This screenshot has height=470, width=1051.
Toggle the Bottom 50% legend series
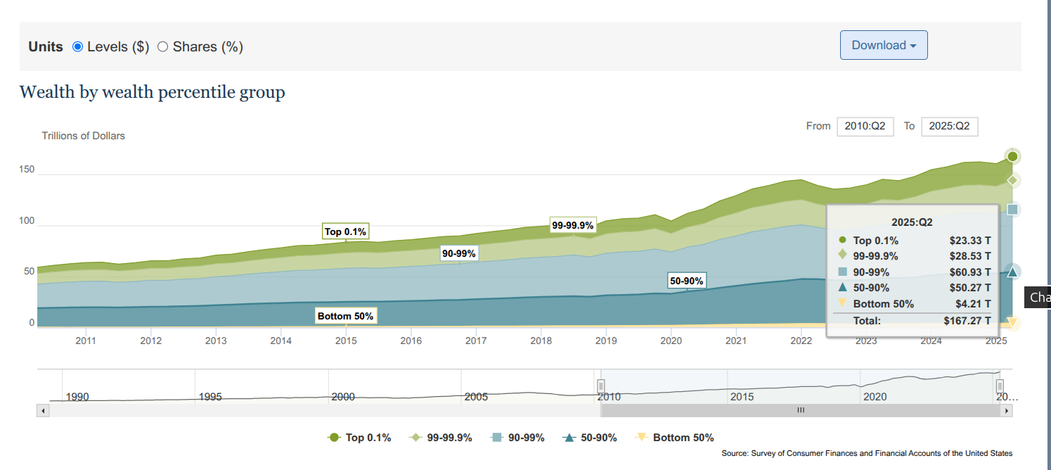(675, 438)
